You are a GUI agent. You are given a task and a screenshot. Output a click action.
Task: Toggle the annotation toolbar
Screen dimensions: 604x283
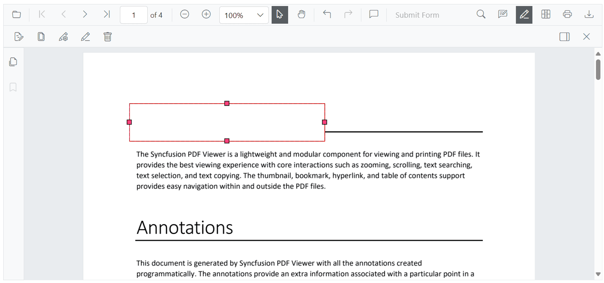click(524, 14)
